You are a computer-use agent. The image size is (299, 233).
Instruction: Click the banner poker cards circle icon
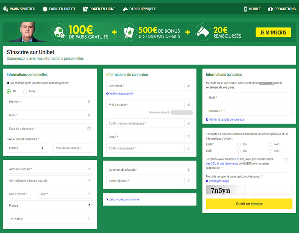pos(129,32)
